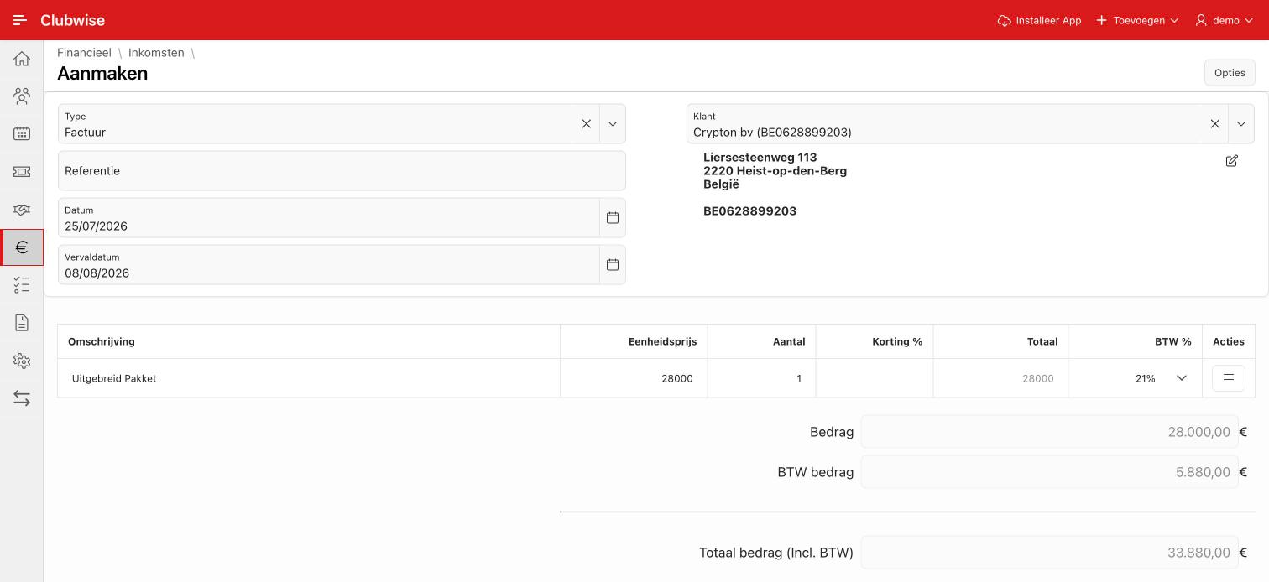1269x582 pixels.
Task: Clear the selected Klant
Action: click(x=1215, y=124)
